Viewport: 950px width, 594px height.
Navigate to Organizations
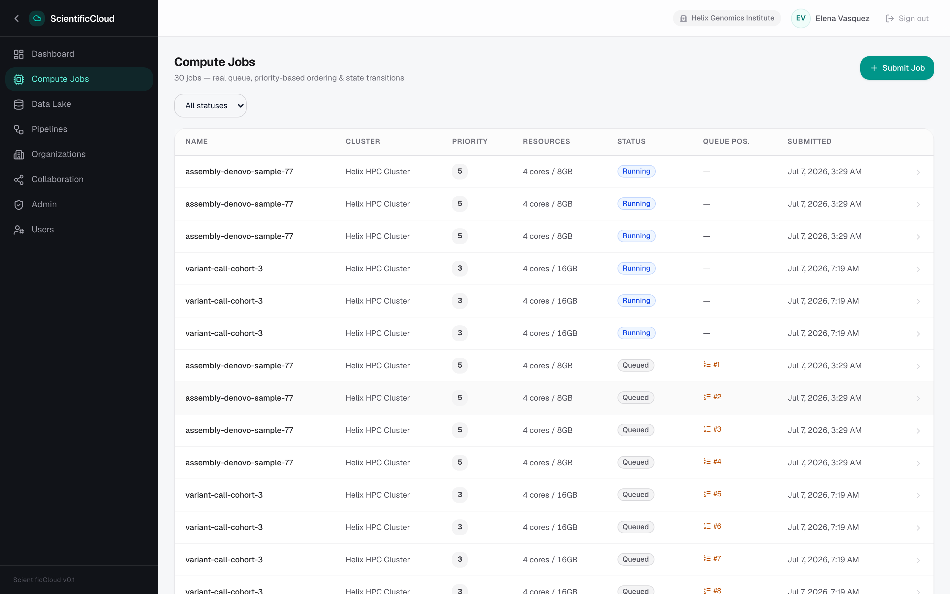point(79,154)
